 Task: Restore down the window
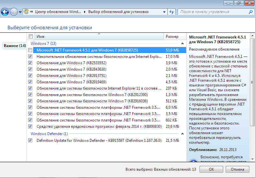point(239,3)
